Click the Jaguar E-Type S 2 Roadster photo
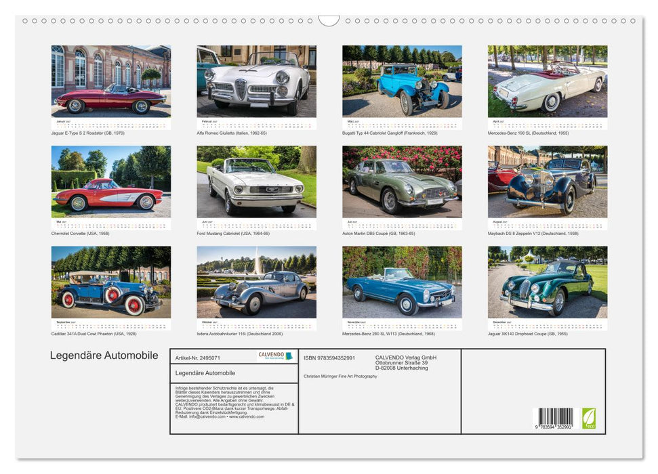The height and width of the screenshot is (474, 658). 110,81
